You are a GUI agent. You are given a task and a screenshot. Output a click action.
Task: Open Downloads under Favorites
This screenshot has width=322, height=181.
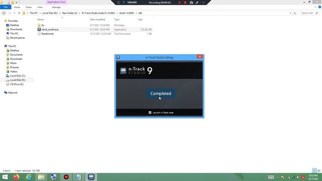(x=16, y=29)
